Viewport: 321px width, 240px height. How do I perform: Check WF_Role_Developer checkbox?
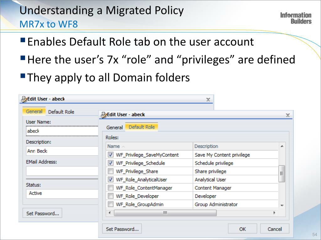(x=111, y=196)
